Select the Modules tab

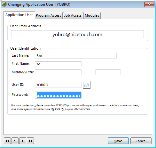click(x=92, y=15)
